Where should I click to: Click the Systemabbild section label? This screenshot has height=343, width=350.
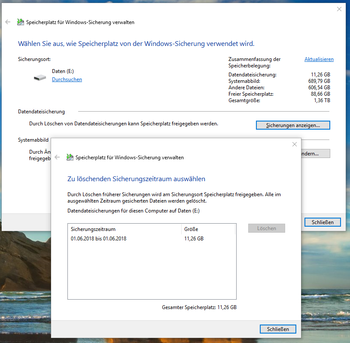click(33, 140)
